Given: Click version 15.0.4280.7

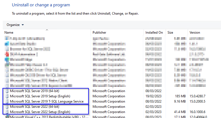Looking at the screenshot, I should [198, 96].
